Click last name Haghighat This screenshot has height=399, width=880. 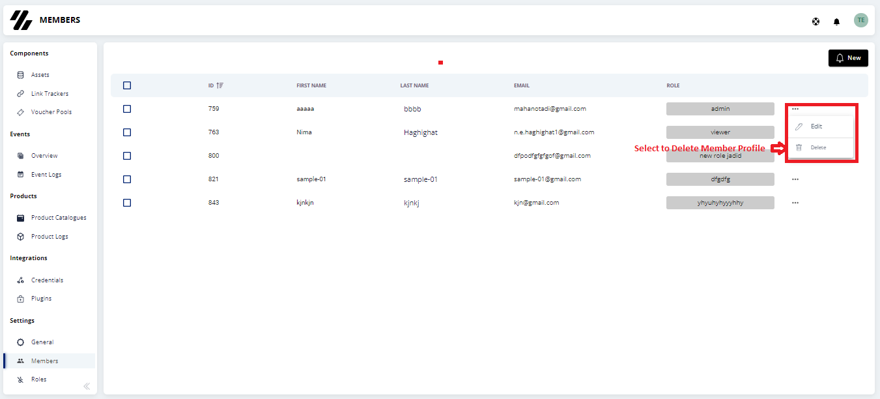(x=421, y=132)
